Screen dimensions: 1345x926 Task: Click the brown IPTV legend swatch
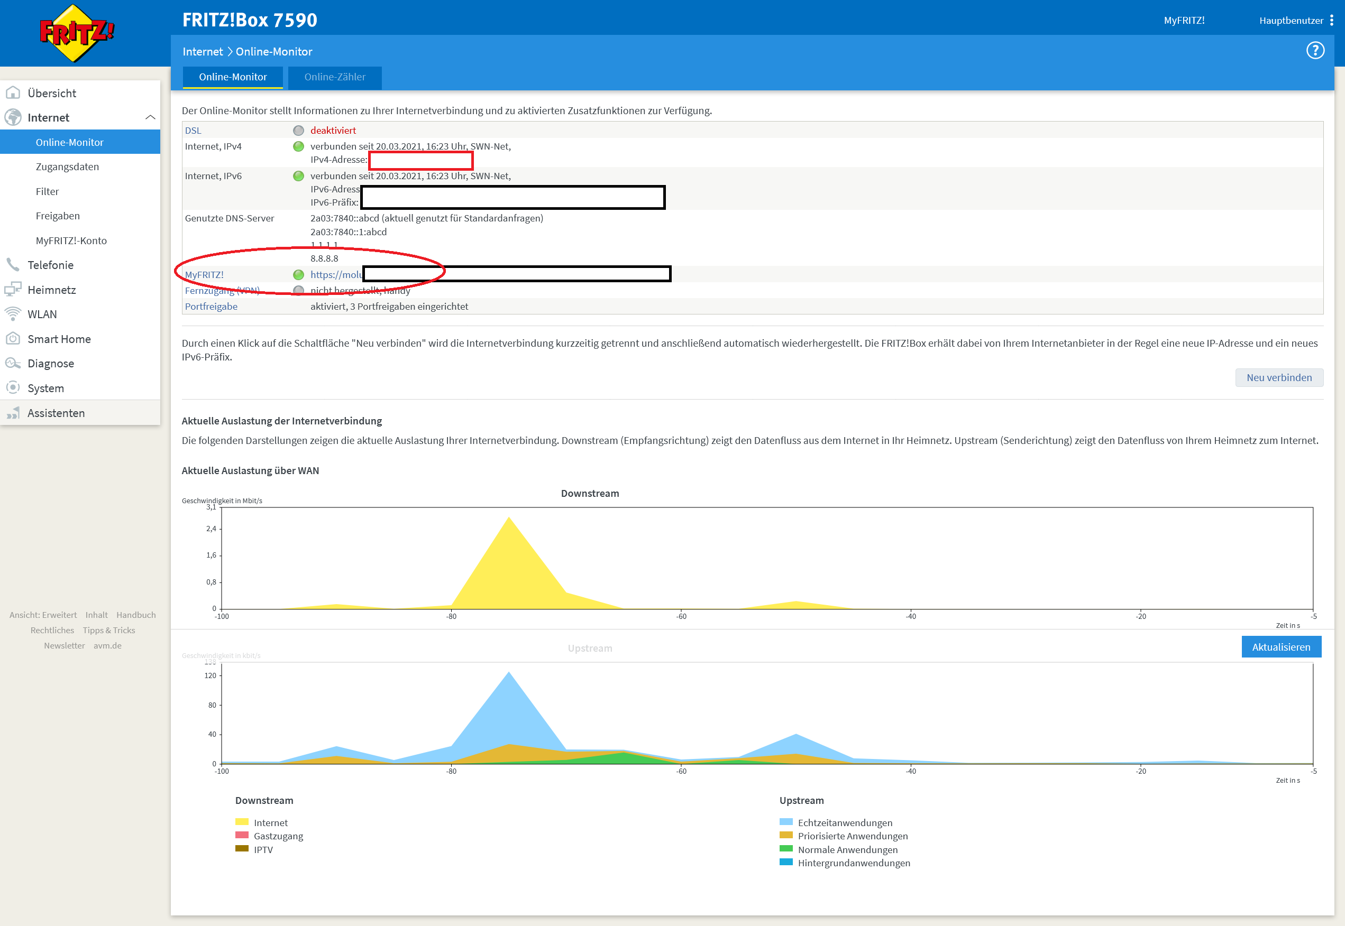click(x=242, y=848)
